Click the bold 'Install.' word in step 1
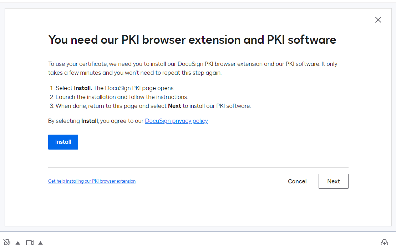This screenshot has height=245, width=396. point(83,88)
